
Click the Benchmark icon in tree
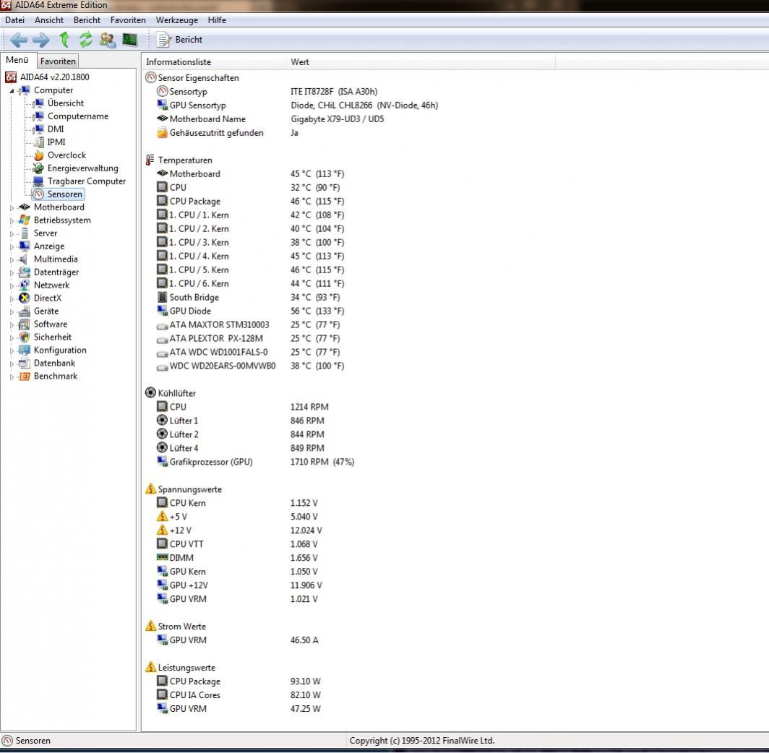click(25, 376)
